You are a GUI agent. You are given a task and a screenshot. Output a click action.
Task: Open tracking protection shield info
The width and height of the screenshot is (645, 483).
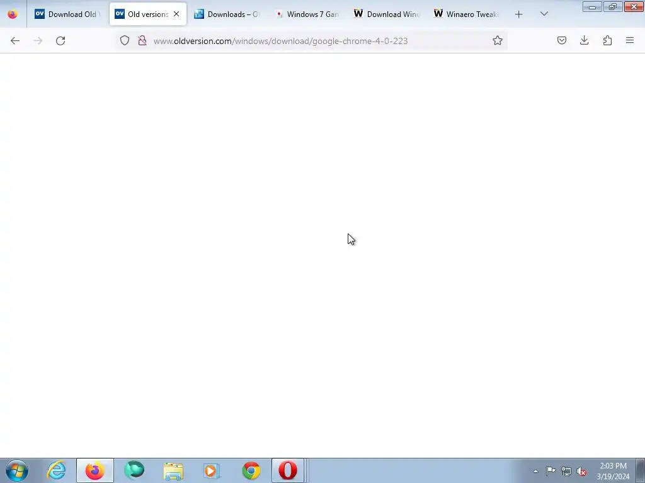(125, 40)
